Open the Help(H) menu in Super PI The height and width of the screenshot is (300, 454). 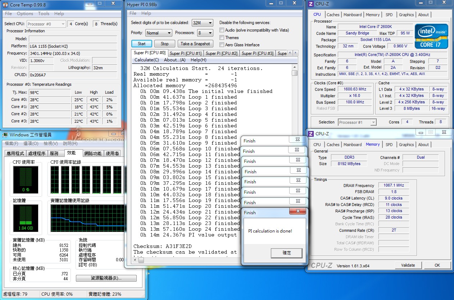199,60
